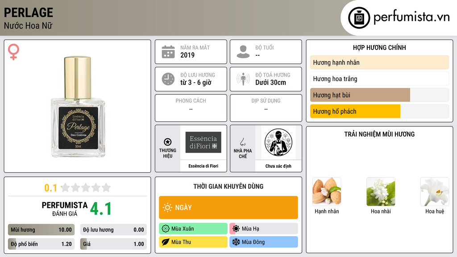Click the perfumista.vn bottle logo icon
This screenshot has height=257, width=457.
pyautogui.click(x=359, y=18)
